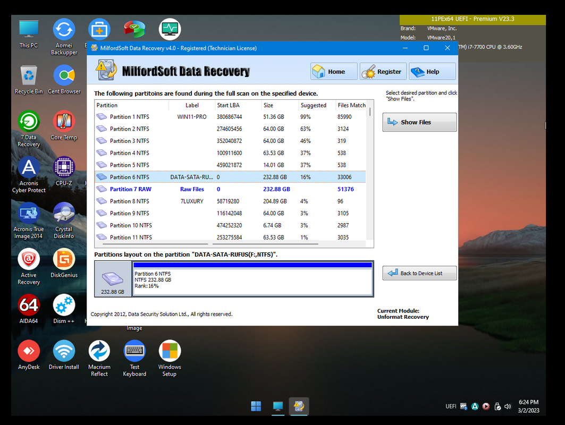Click the Windows Start button in taskbar

[x=256, y=406]
